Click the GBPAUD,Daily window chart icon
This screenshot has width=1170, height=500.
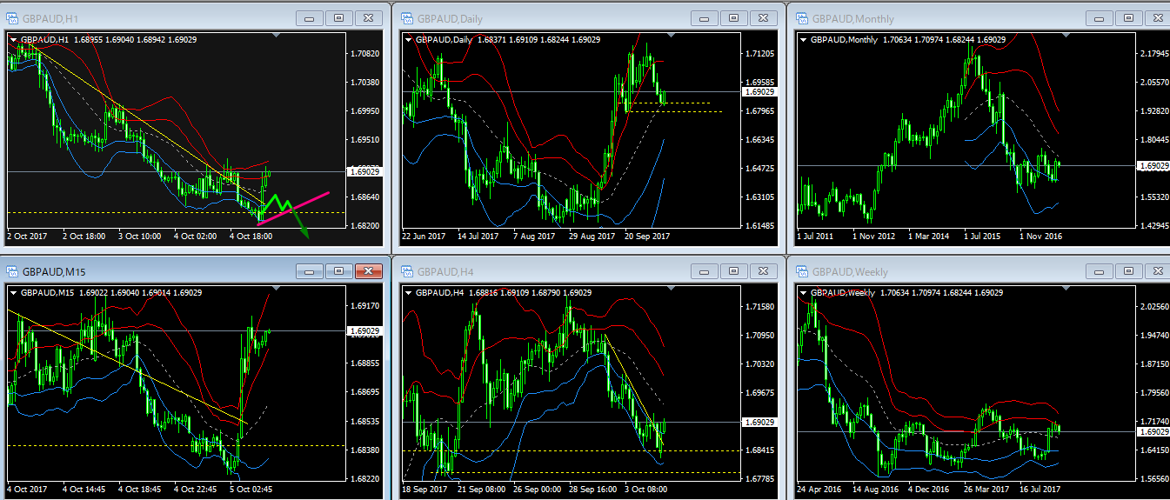coord(406,18)
